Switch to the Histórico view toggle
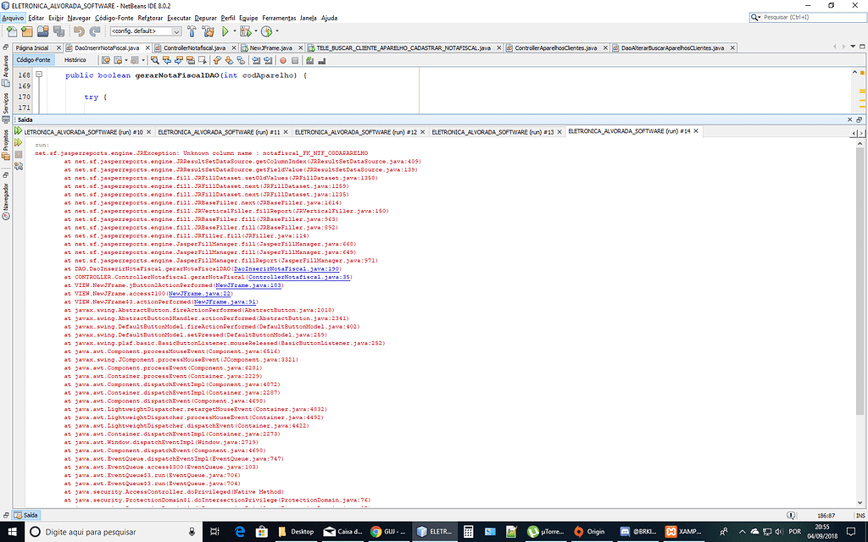The height and width of the screenshot is (542, 868). pos(77,60)
